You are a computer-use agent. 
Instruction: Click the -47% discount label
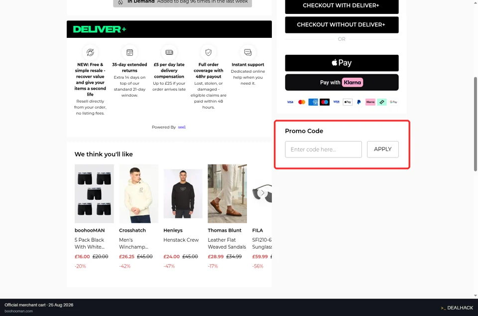point(169,266)
